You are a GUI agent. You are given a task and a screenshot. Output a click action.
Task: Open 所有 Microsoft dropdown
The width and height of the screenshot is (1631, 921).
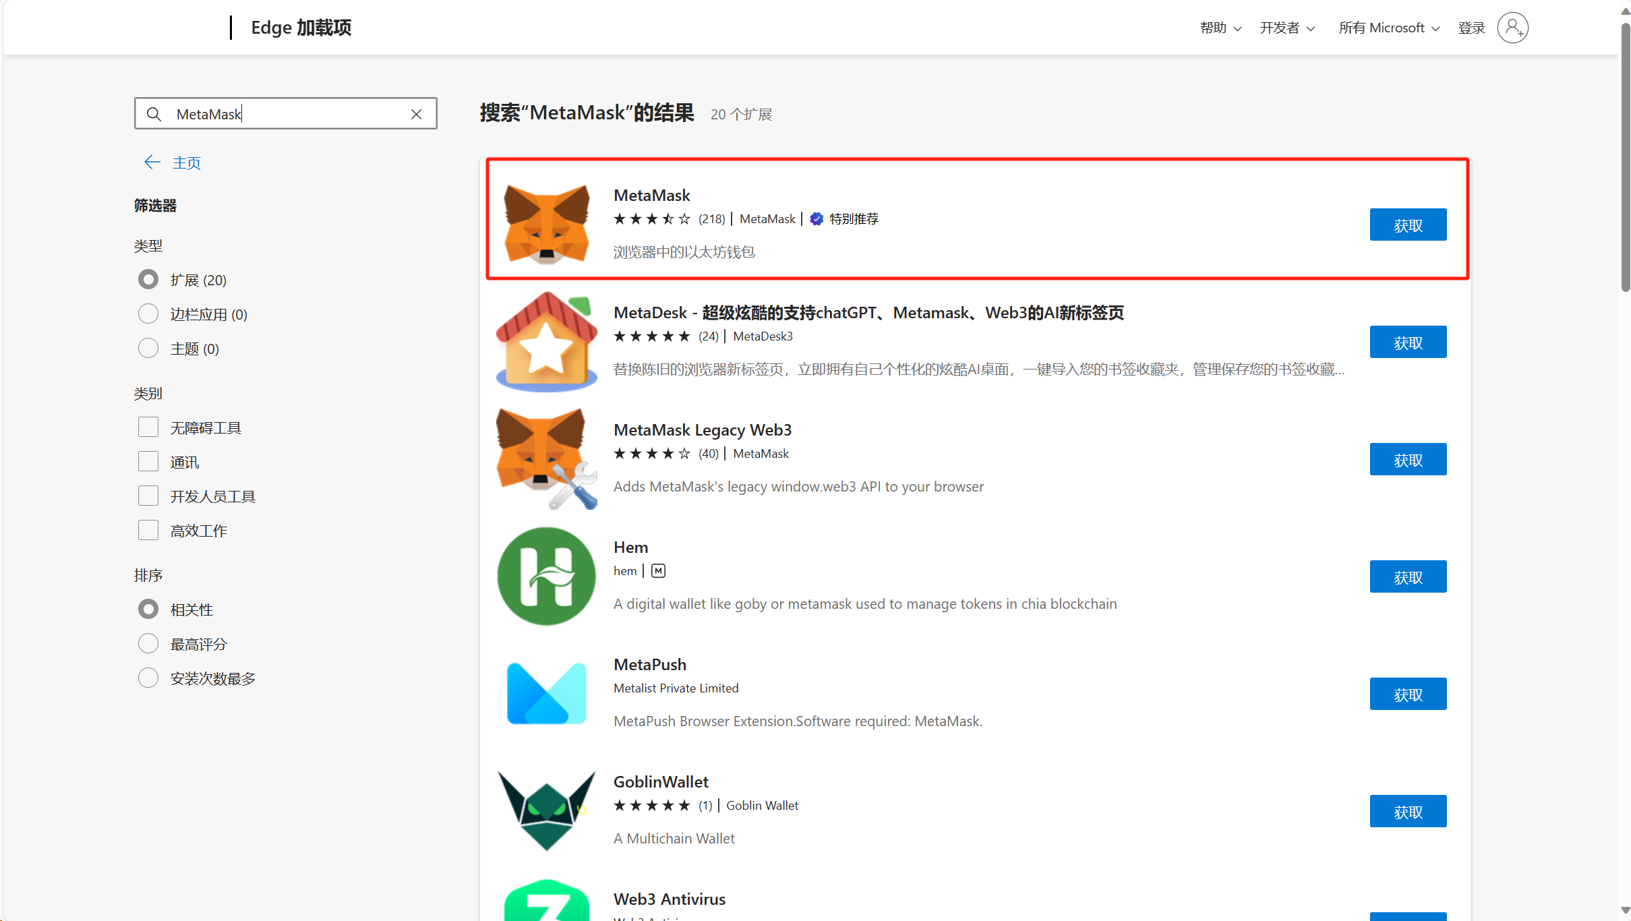click(1388, 28)
